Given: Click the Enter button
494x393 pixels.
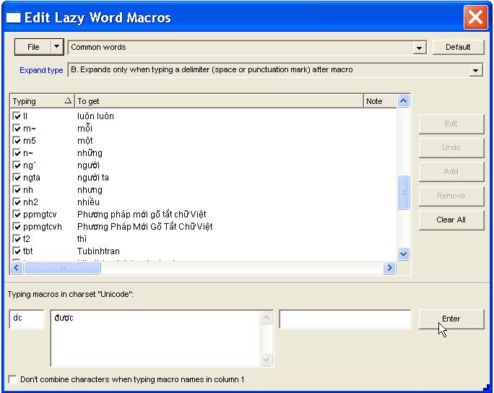Looking at the screenshot, I should click(x=451, y=319).
